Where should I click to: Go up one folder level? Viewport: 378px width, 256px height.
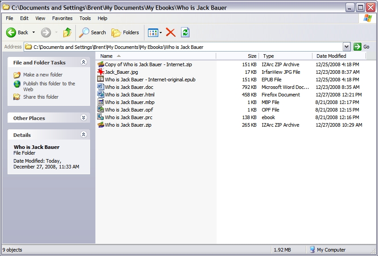tap(67, 32)
